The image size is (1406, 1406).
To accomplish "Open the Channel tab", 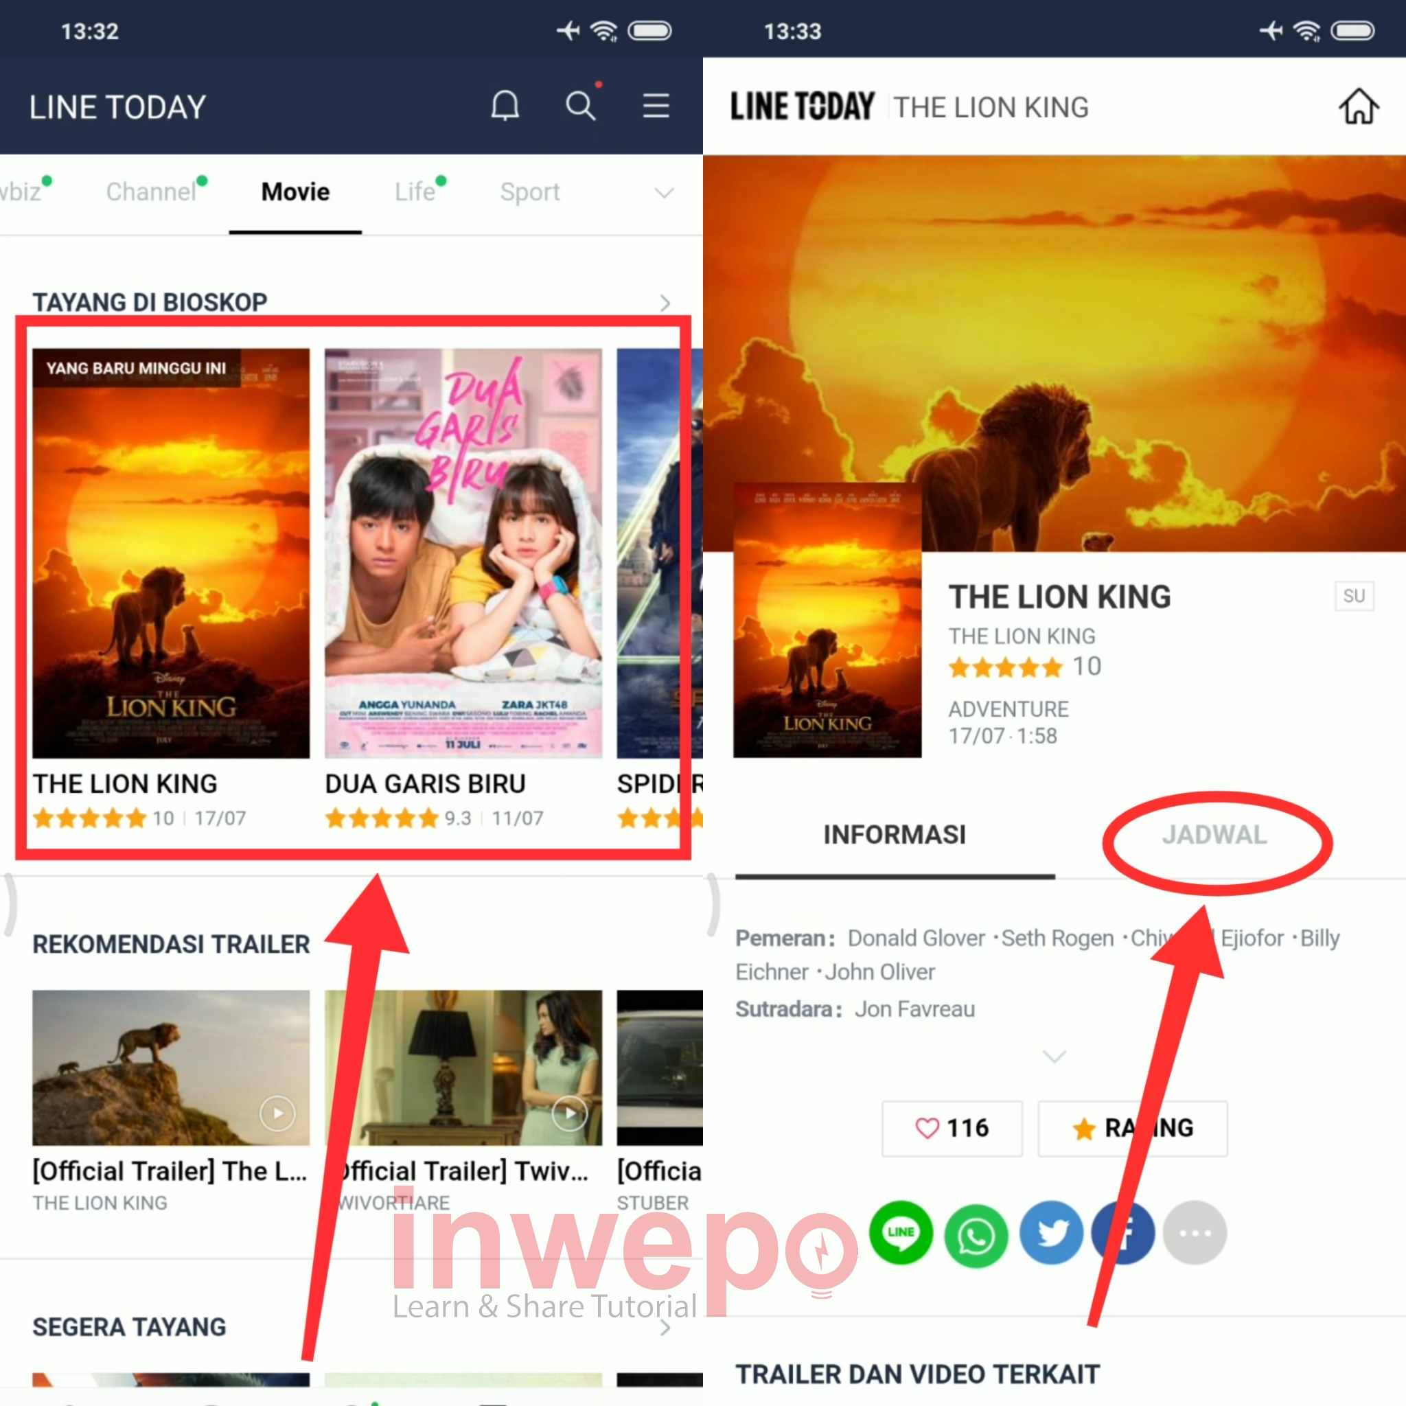I will [151, 192].
